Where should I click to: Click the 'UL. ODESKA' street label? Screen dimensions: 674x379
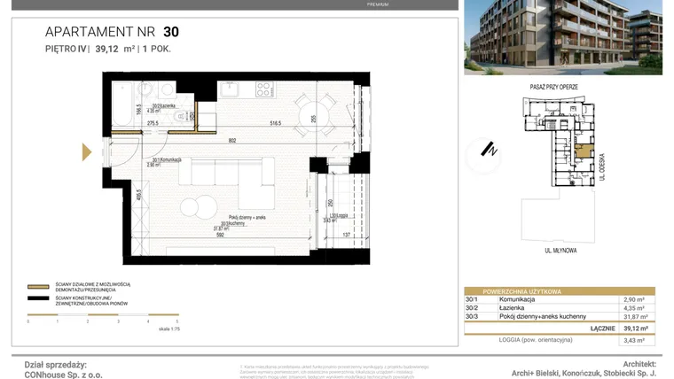[x=602, y=167]
